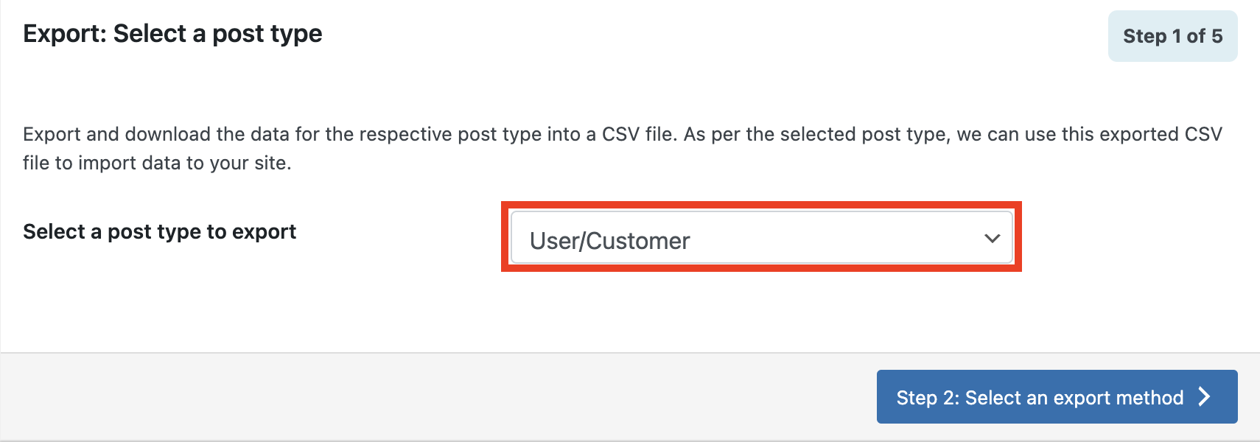Click Step 2: Select an export method
Viewport: 1260px width, 442px height.
point(1057,396)
